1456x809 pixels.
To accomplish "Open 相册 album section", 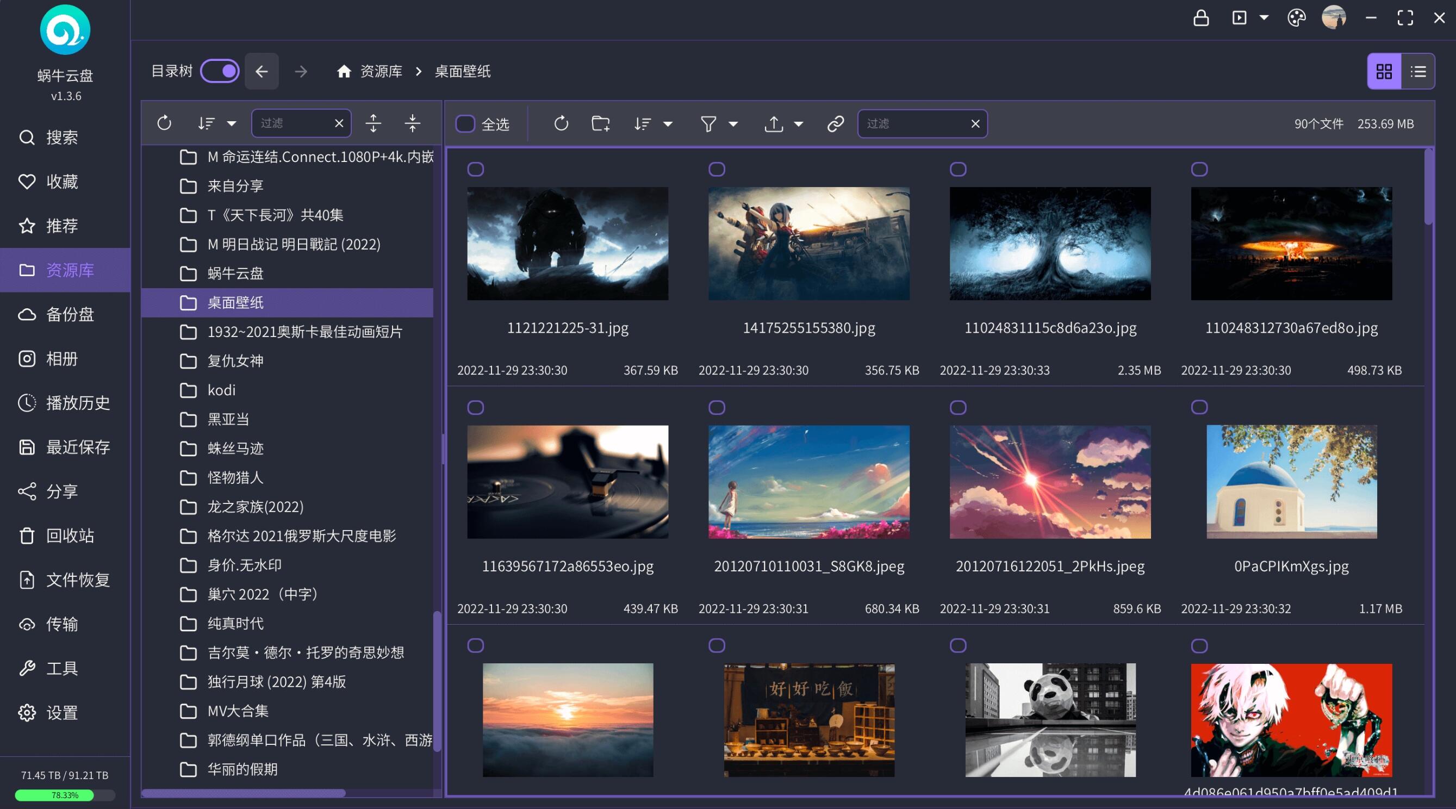I will click(65, 358).
